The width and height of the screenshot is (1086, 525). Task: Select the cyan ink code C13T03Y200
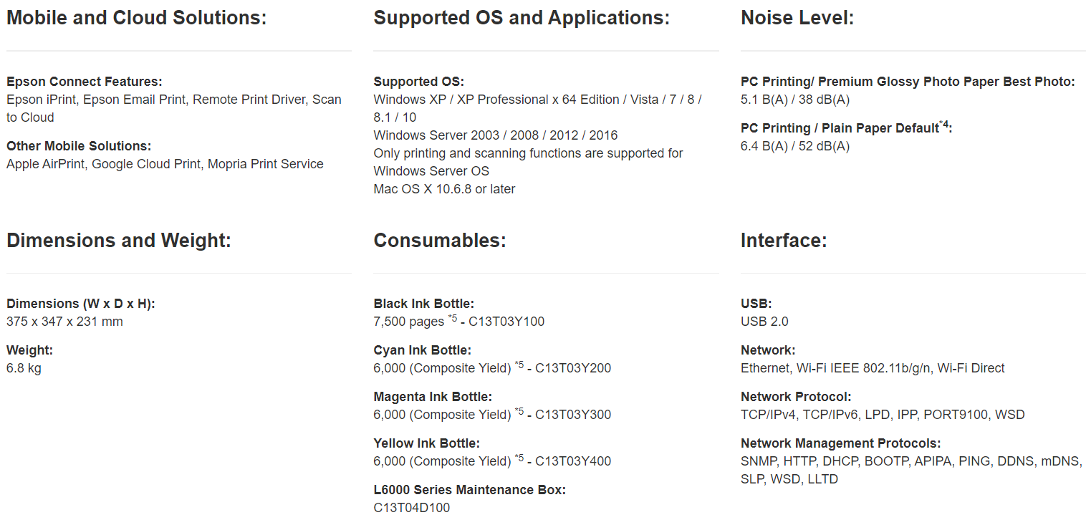[572, 368]
